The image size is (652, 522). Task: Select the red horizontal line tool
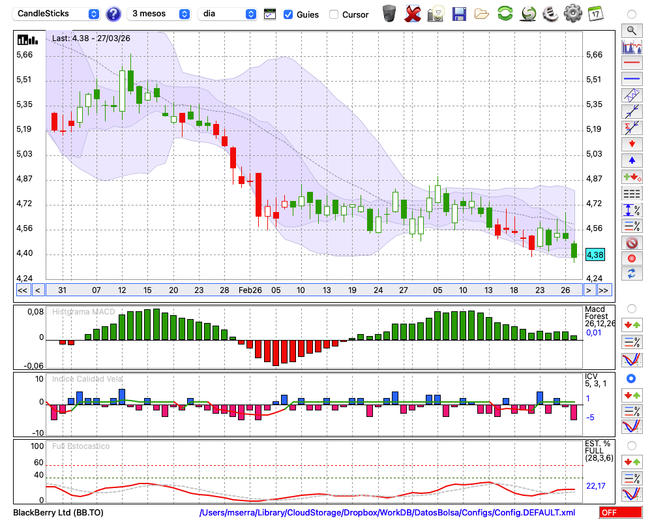coord(632,63)
